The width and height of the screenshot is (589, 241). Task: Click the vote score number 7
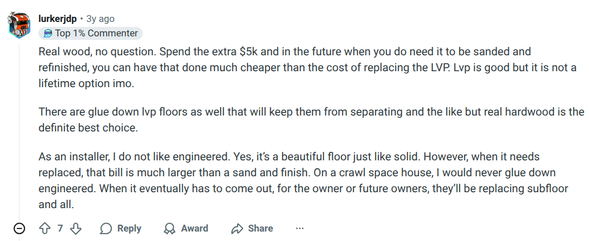tap(60, 229)
